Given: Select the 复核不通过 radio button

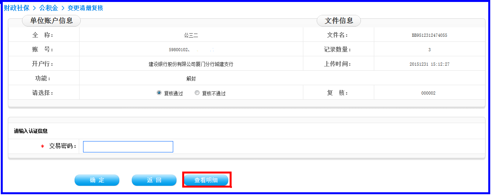Looking at the screenshot, I should point(197,93).
